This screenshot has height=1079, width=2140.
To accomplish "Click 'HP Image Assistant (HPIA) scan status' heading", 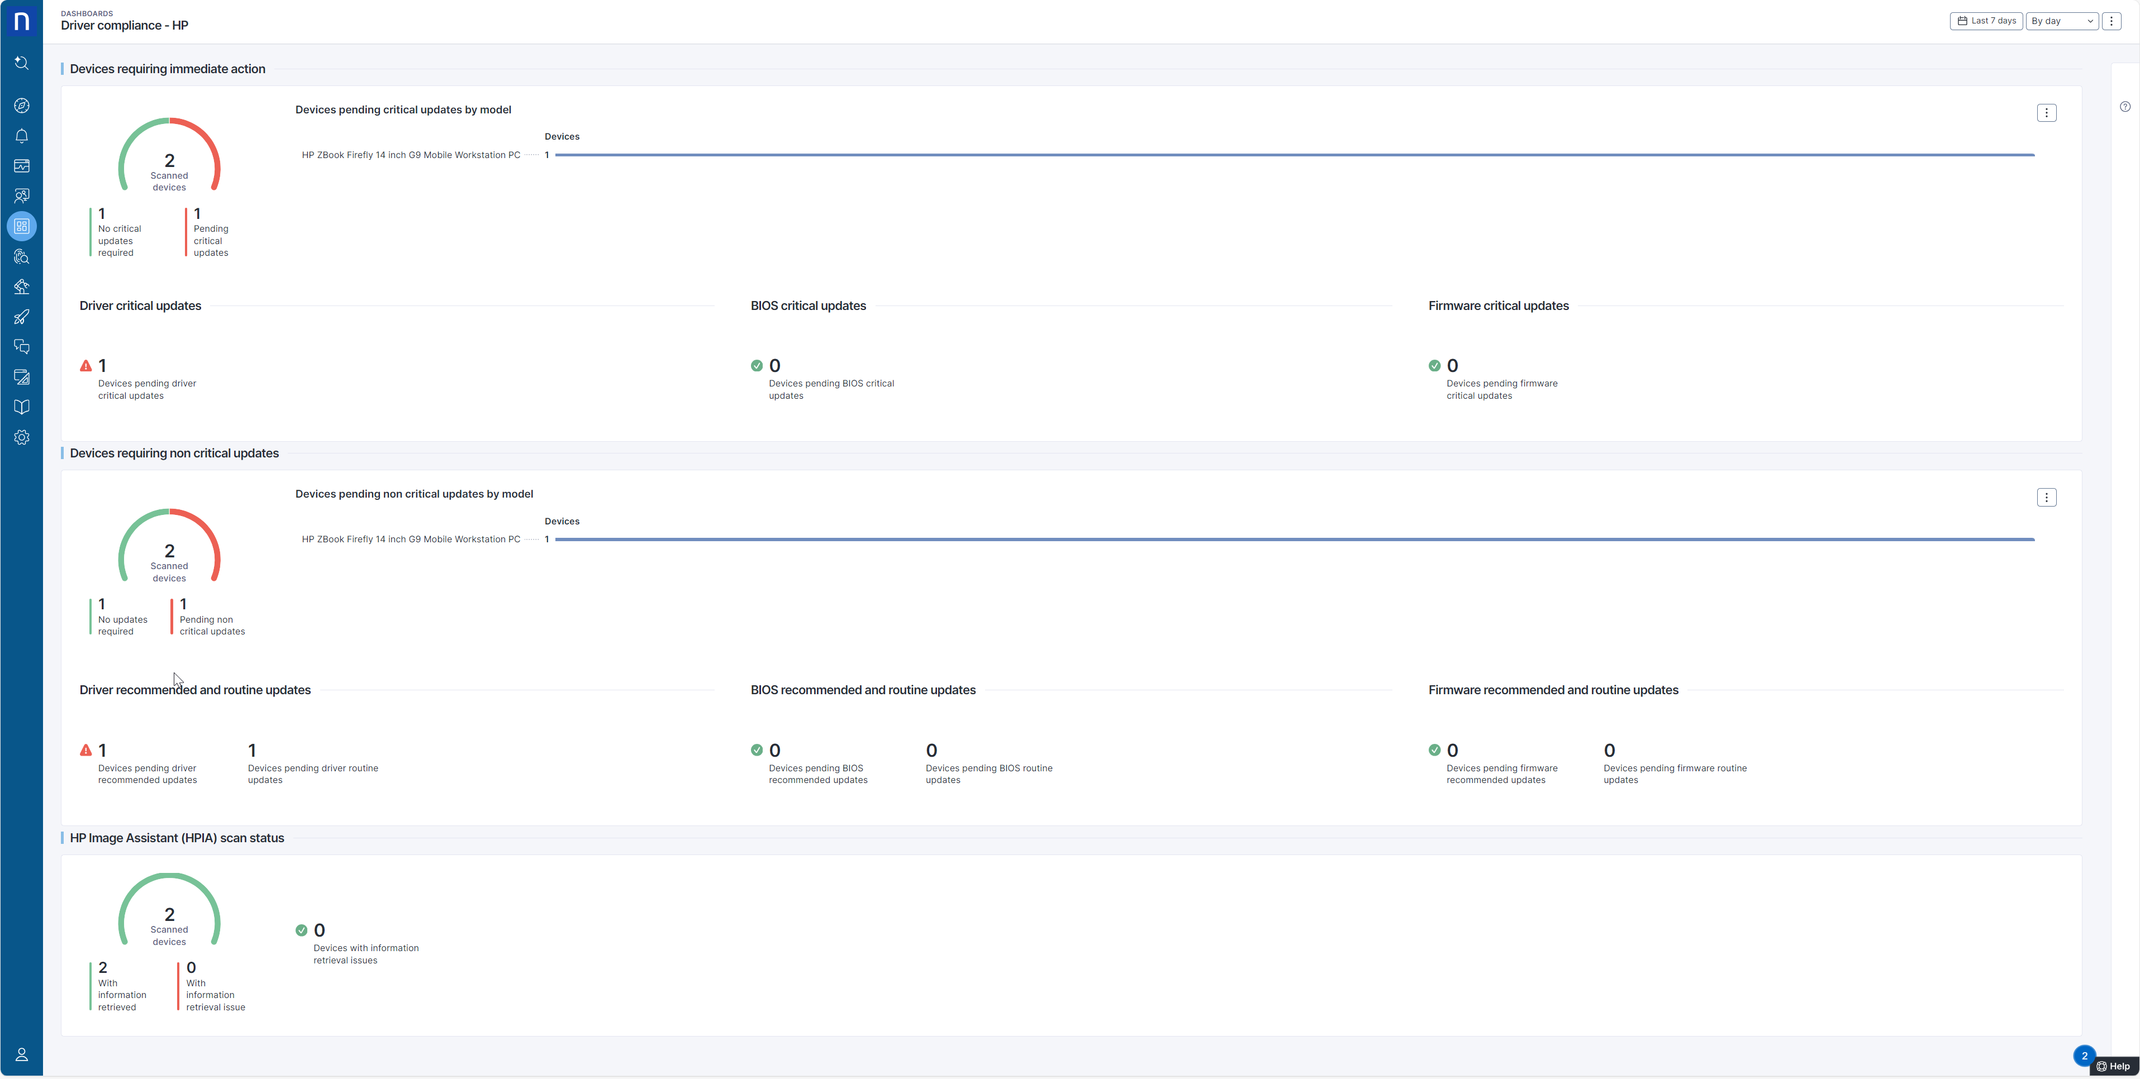I will [x=177, y=838].
